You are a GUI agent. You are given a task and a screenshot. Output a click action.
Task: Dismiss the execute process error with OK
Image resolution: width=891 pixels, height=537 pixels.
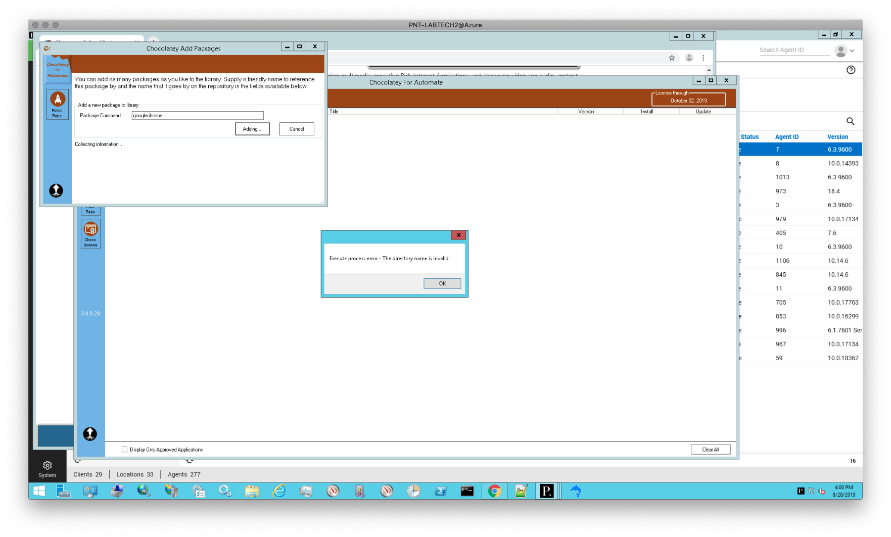pyautogui.click(x=442, y=283)
